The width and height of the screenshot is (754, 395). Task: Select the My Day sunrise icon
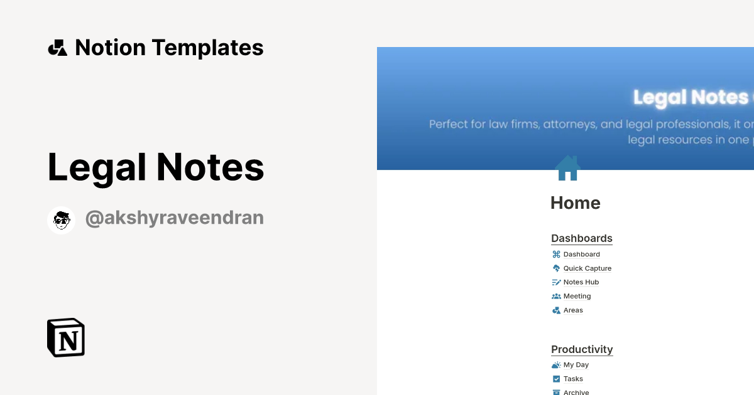tap(555, 364)
